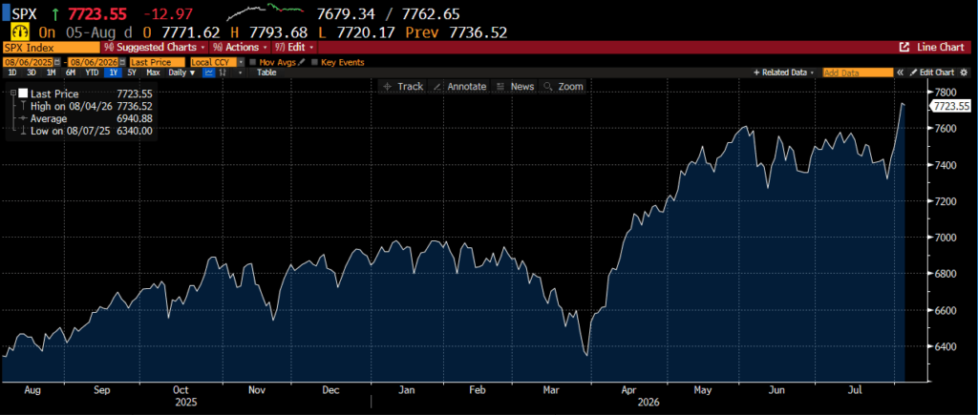Open the Actions dropdown menu
This screenshot has height=415, width=978.
[240, 48]
